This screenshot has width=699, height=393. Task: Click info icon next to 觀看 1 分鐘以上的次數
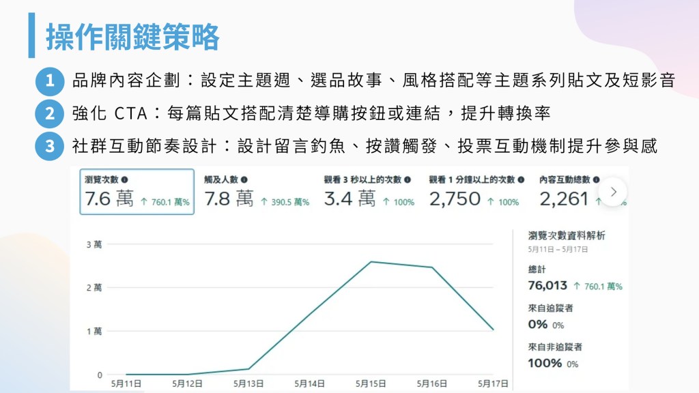(521, 179)
